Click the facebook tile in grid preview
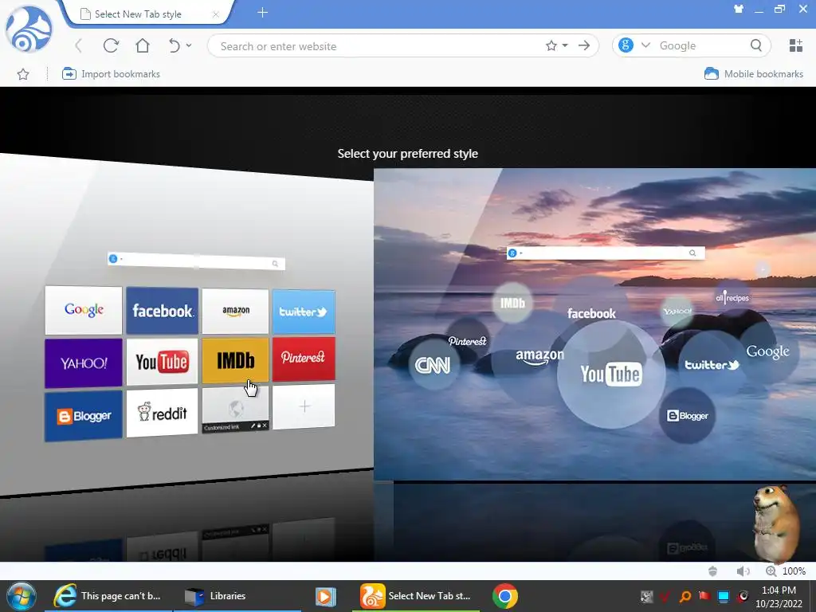Viewport: 816px width, 612px height. pyautogui.click(x=163, y=311)
